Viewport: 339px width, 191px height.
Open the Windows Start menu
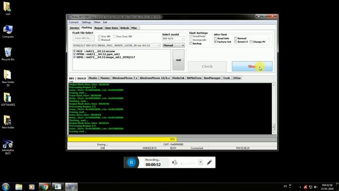pyautogui.click(x=6, y=187)
